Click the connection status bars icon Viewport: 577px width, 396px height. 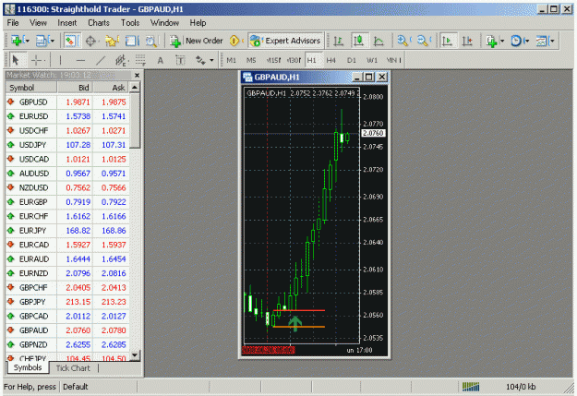click(x=471, y=387)
